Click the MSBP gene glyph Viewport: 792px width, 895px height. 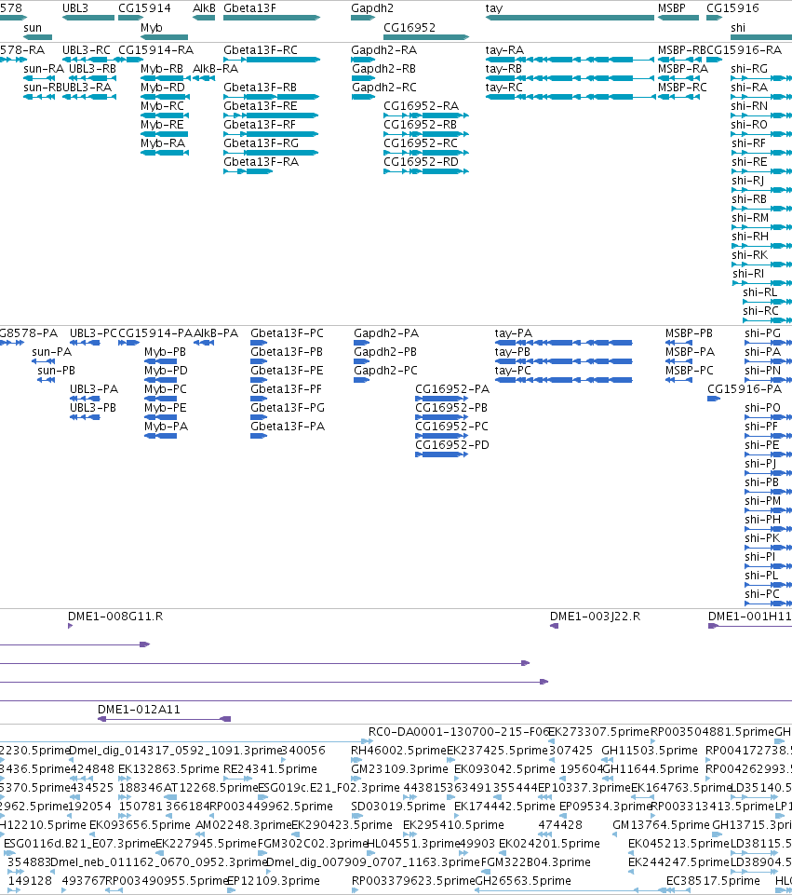(678, 18)
